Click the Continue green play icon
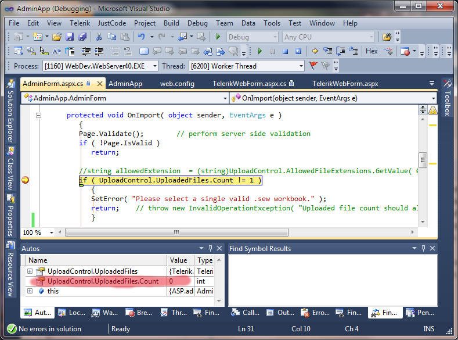The image size is (458, 340). click(259, 51)
